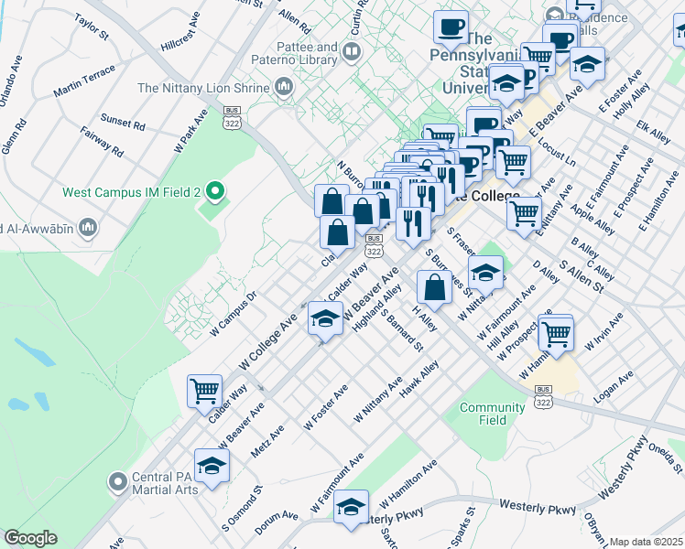Click the shopping cart marker by E Nittany
The image size is (685, 549).
coord(524,213)
